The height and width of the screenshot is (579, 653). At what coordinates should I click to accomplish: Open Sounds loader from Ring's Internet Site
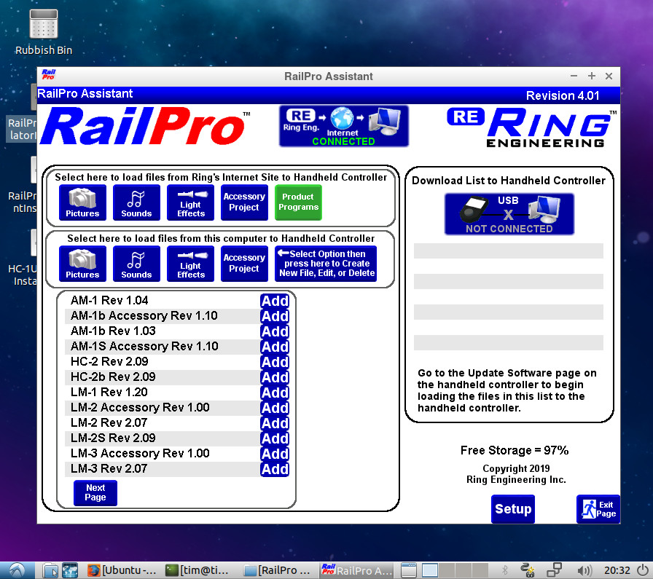pos(136,202)
